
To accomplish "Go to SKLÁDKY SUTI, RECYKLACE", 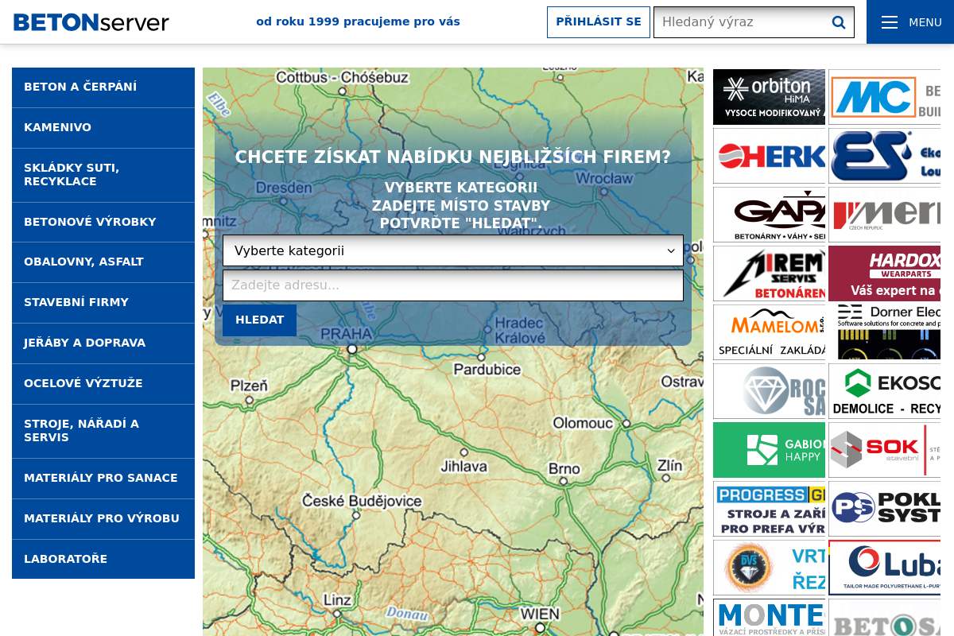I will 103,175.
